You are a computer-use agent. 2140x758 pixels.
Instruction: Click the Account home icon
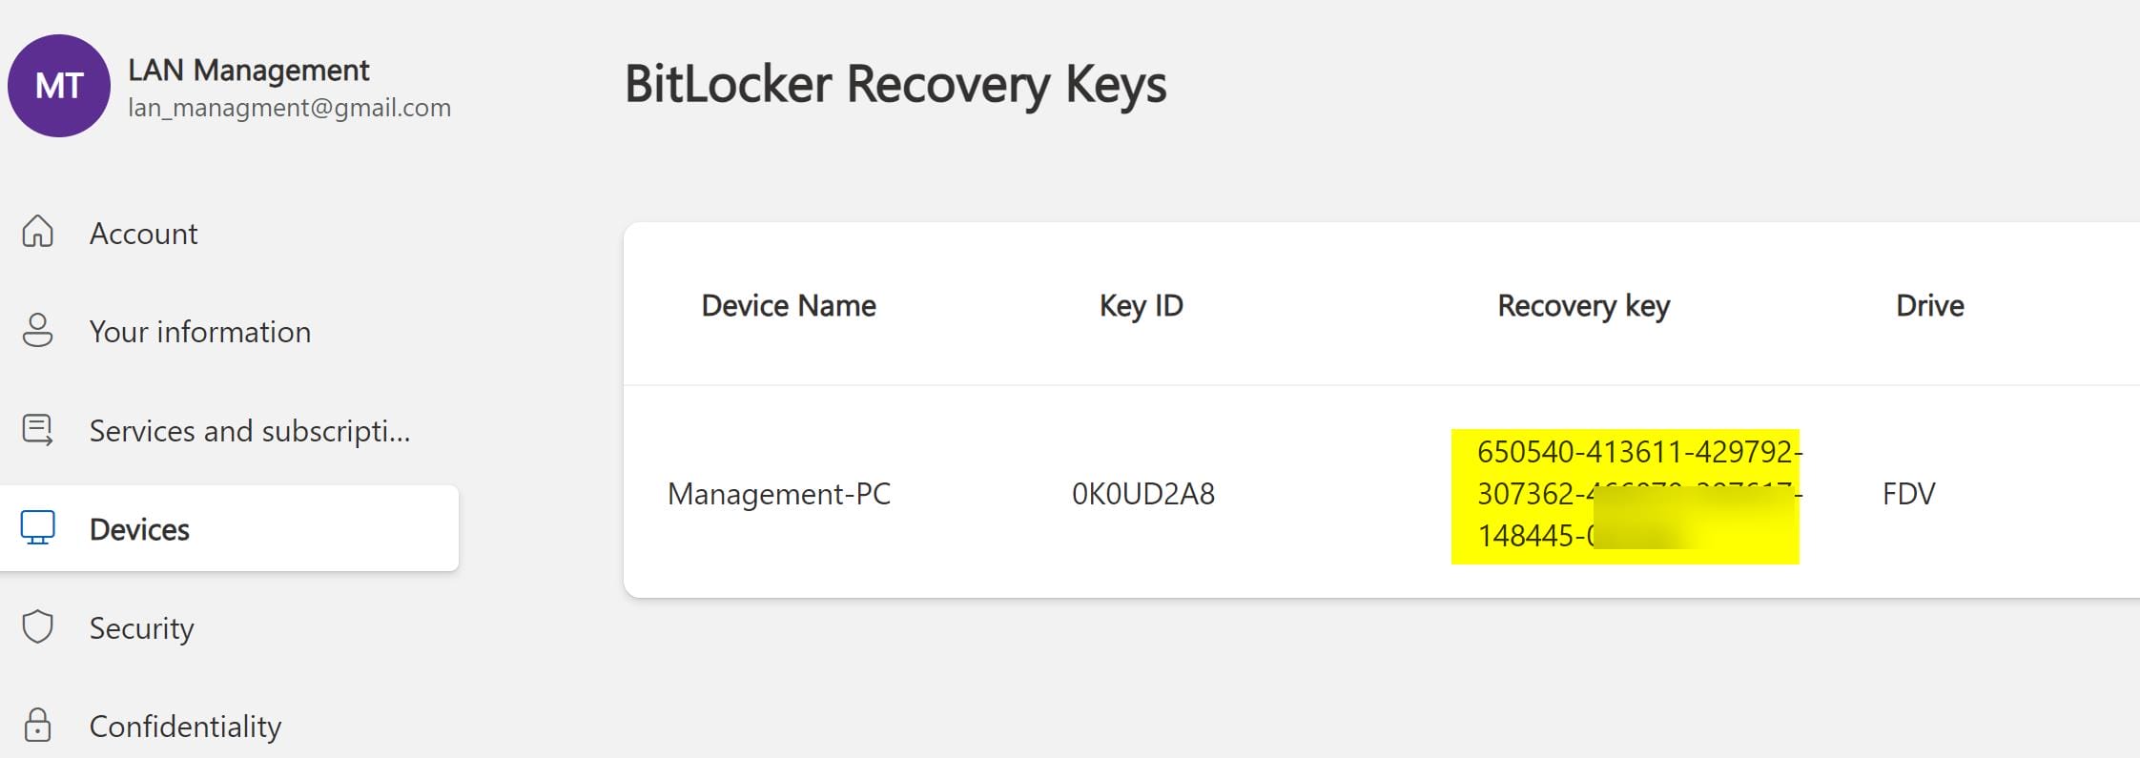(38, 232)
